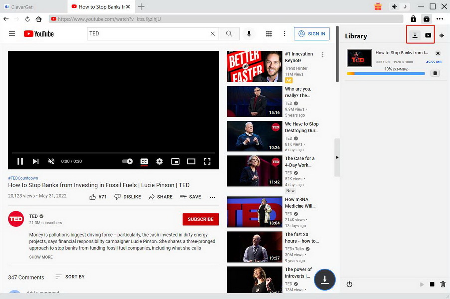Go back with the left arrow

(6, 19)
